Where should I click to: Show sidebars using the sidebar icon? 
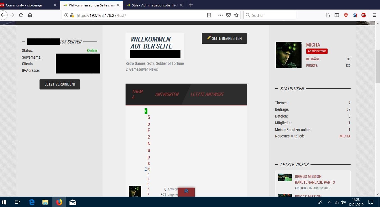[337, 15]
